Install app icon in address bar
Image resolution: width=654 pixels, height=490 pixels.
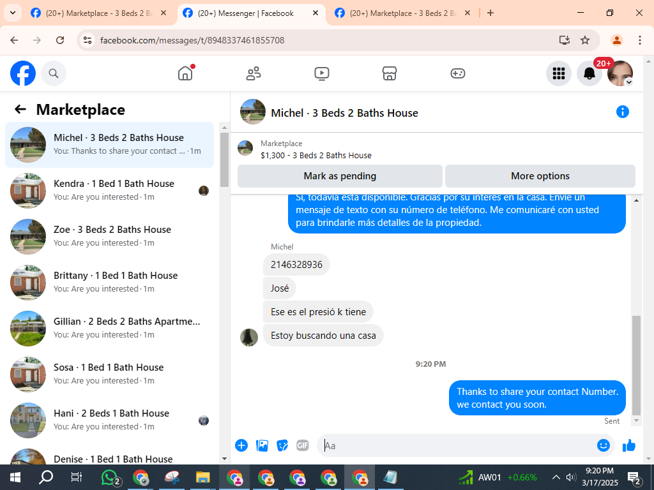coord(565,40)
